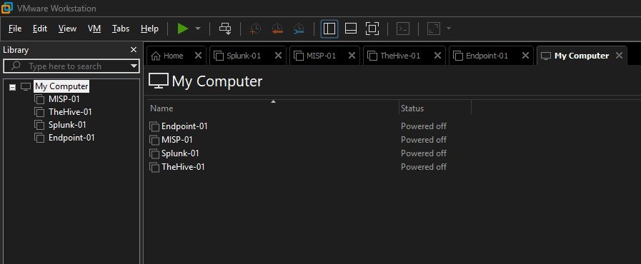
Task: Click the stretch guest display icon
Action: (433, 29)
